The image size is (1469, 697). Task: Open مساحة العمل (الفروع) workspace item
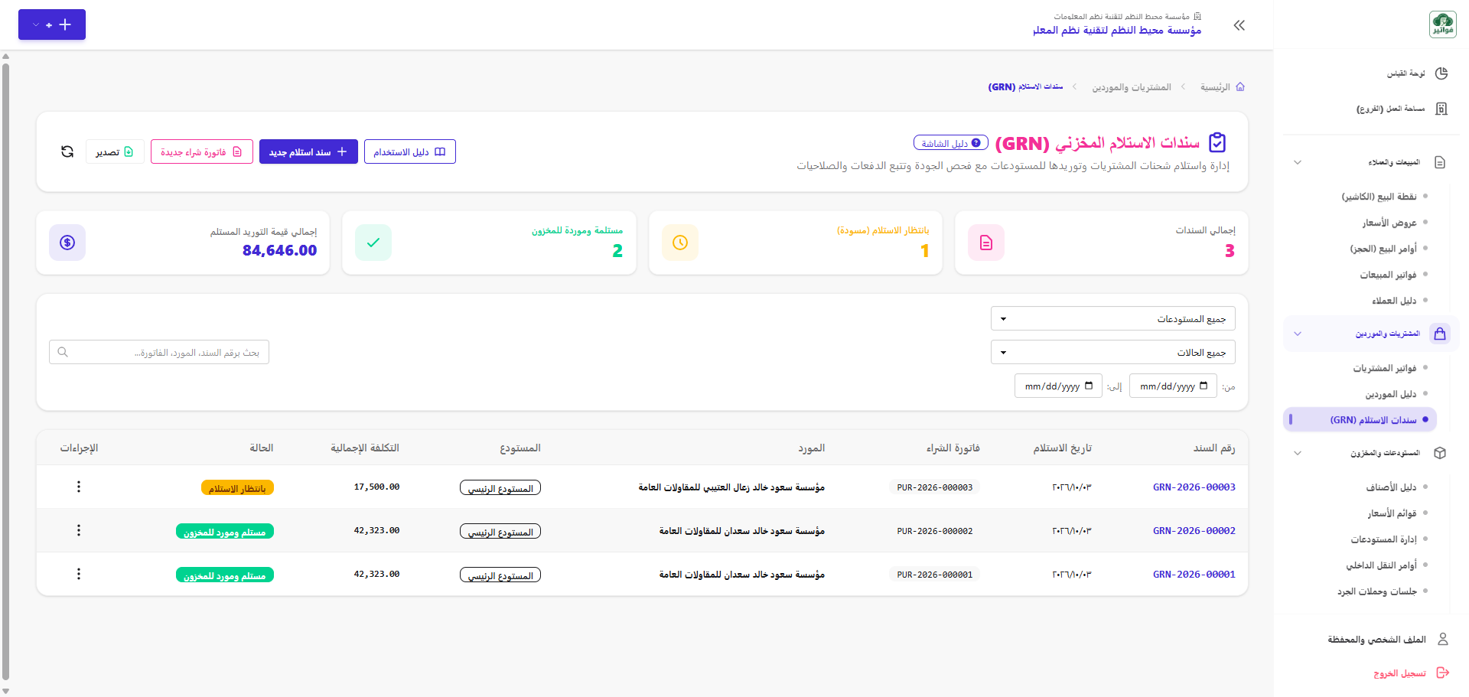[1402, 109]
